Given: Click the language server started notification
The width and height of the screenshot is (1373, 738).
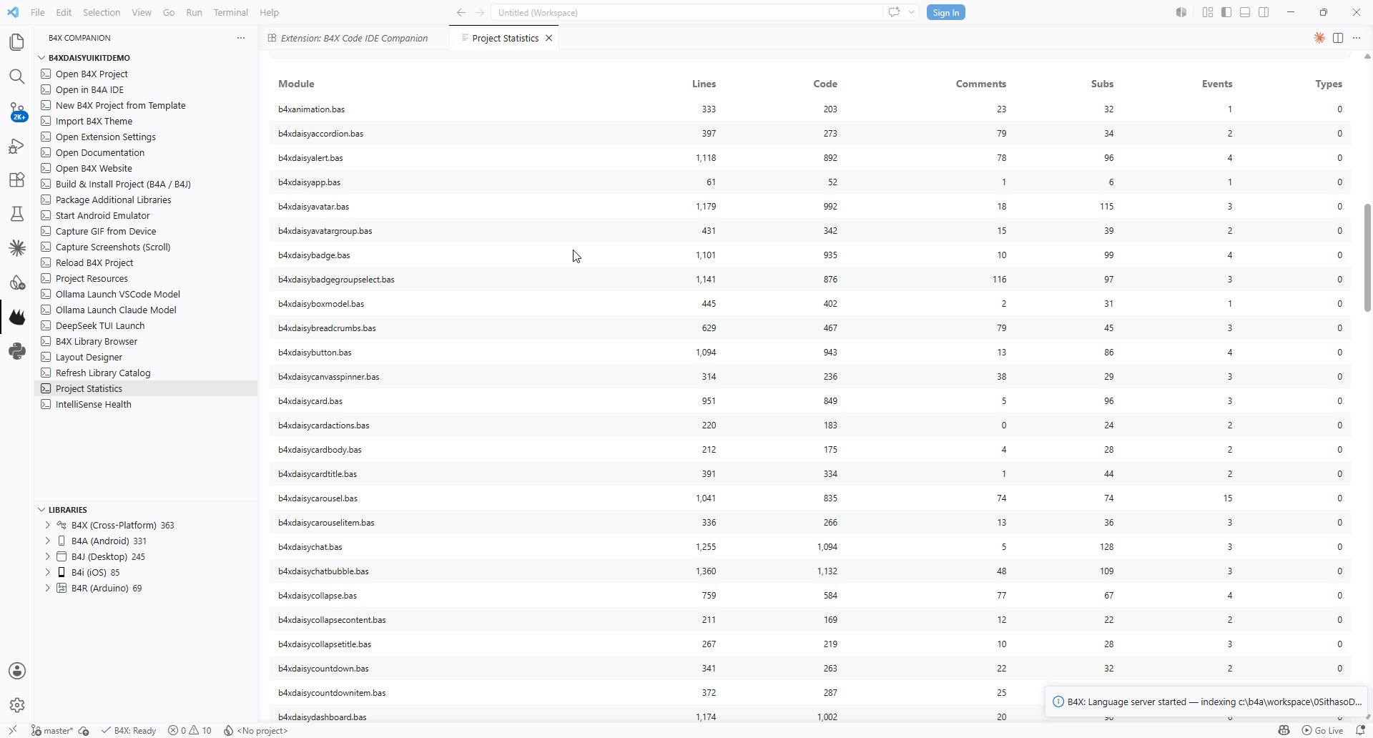Looking at the screenshot, I should 1206,702.
